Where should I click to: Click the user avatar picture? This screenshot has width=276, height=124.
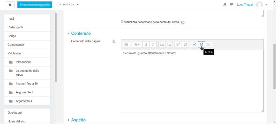[x=259, y=5]
